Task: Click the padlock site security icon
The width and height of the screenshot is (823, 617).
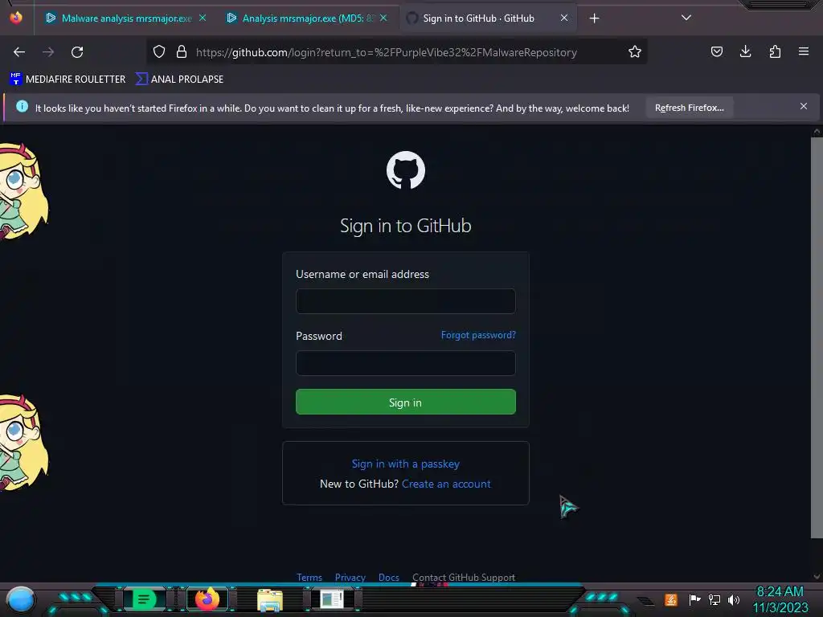Action: pyautogui.click(x=182, y=51)
